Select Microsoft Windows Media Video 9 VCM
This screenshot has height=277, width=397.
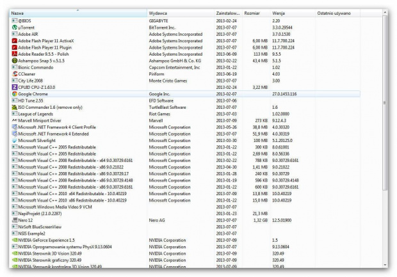(184, 207)
